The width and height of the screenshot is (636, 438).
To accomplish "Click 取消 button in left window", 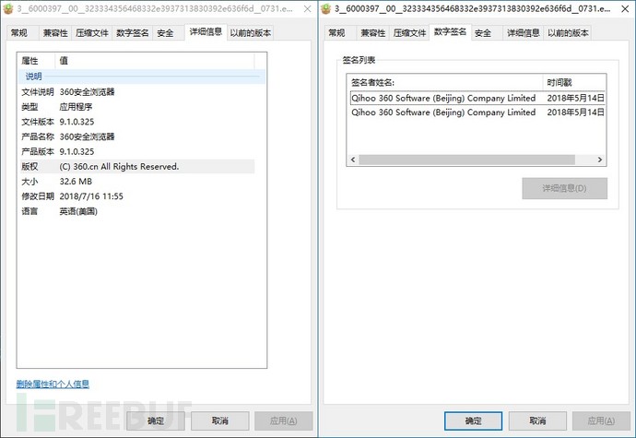I will coord(220,421).
